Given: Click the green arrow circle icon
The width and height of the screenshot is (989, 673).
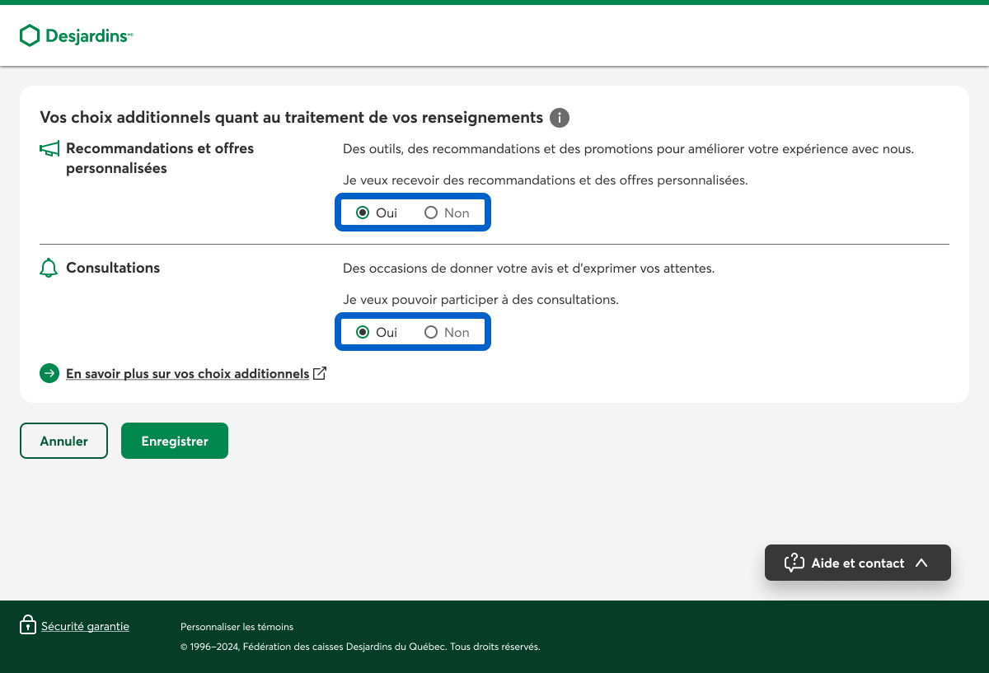Looking at the screenshot, I should (x=49, y=373).
